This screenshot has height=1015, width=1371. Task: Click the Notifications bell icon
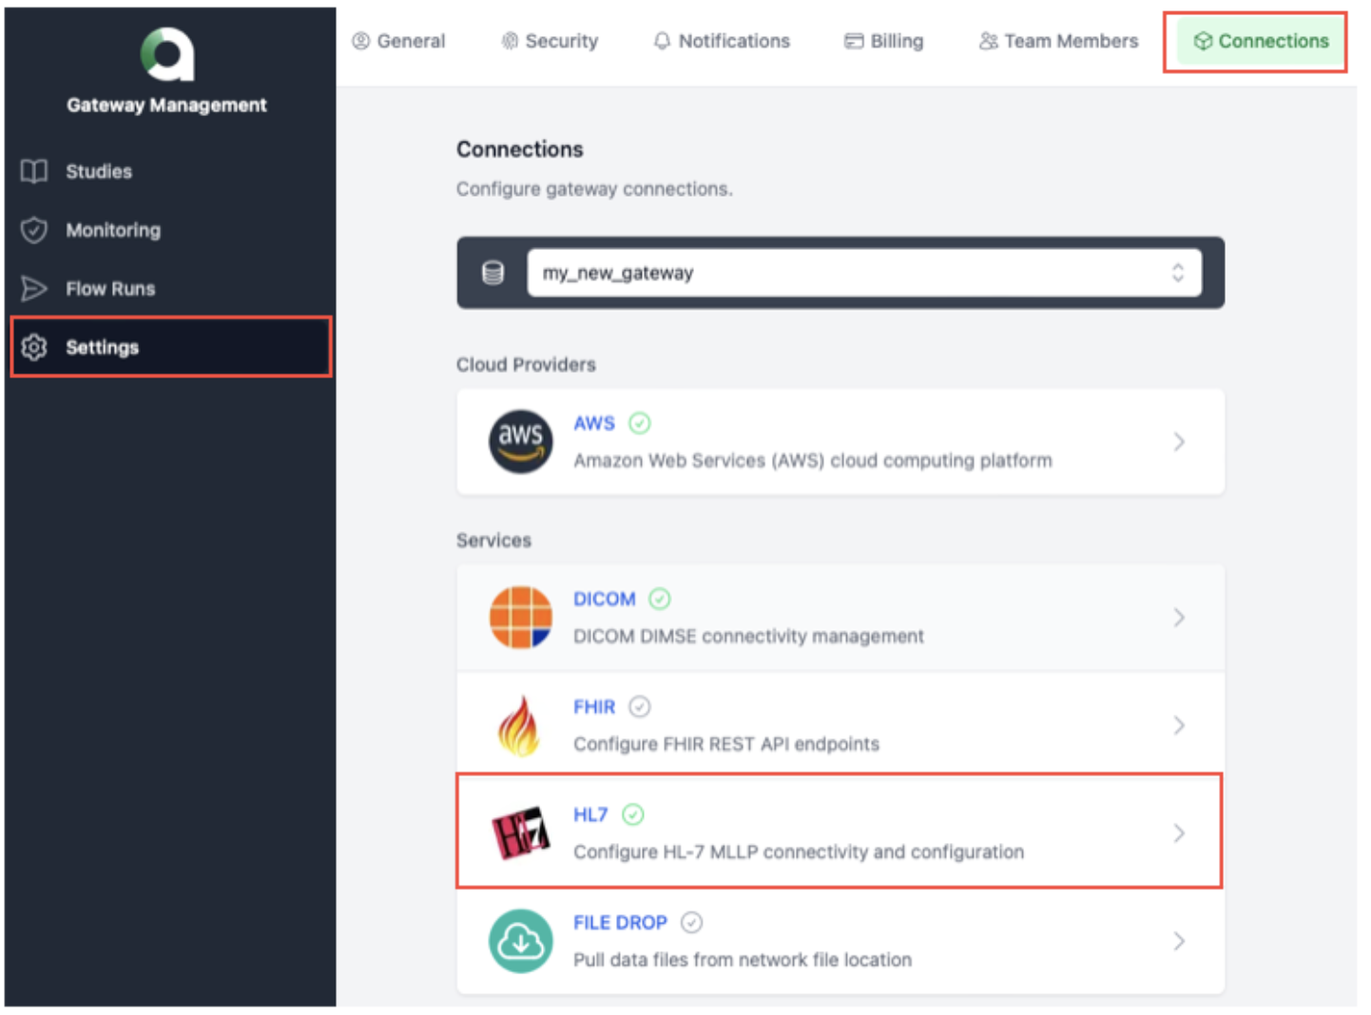pyautogui.click(x=662, y=41)
